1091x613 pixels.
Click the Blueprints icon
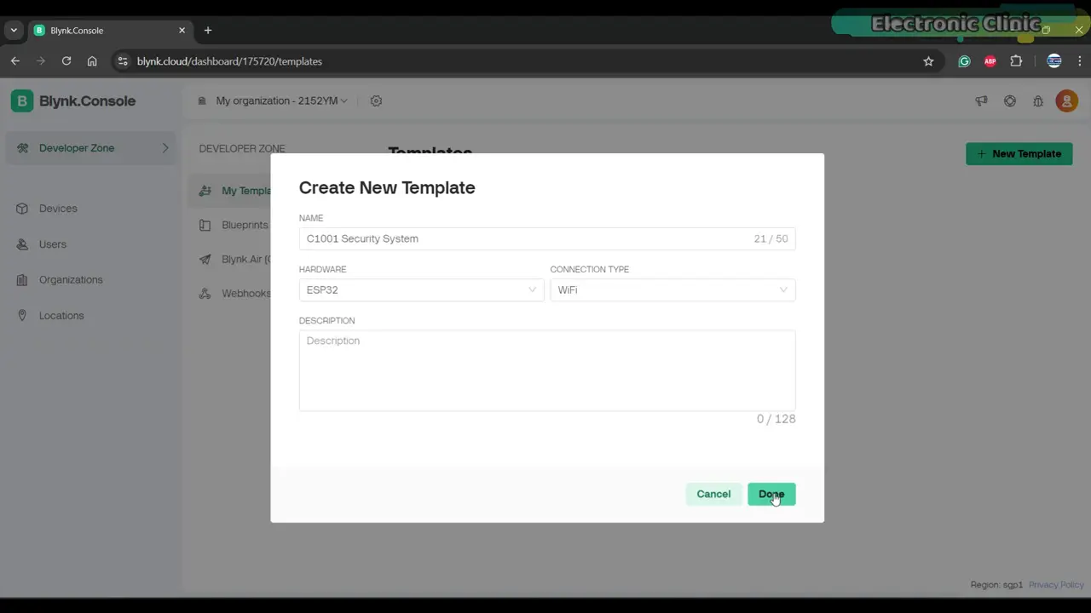pyautogui.click(x=205, y=225)
